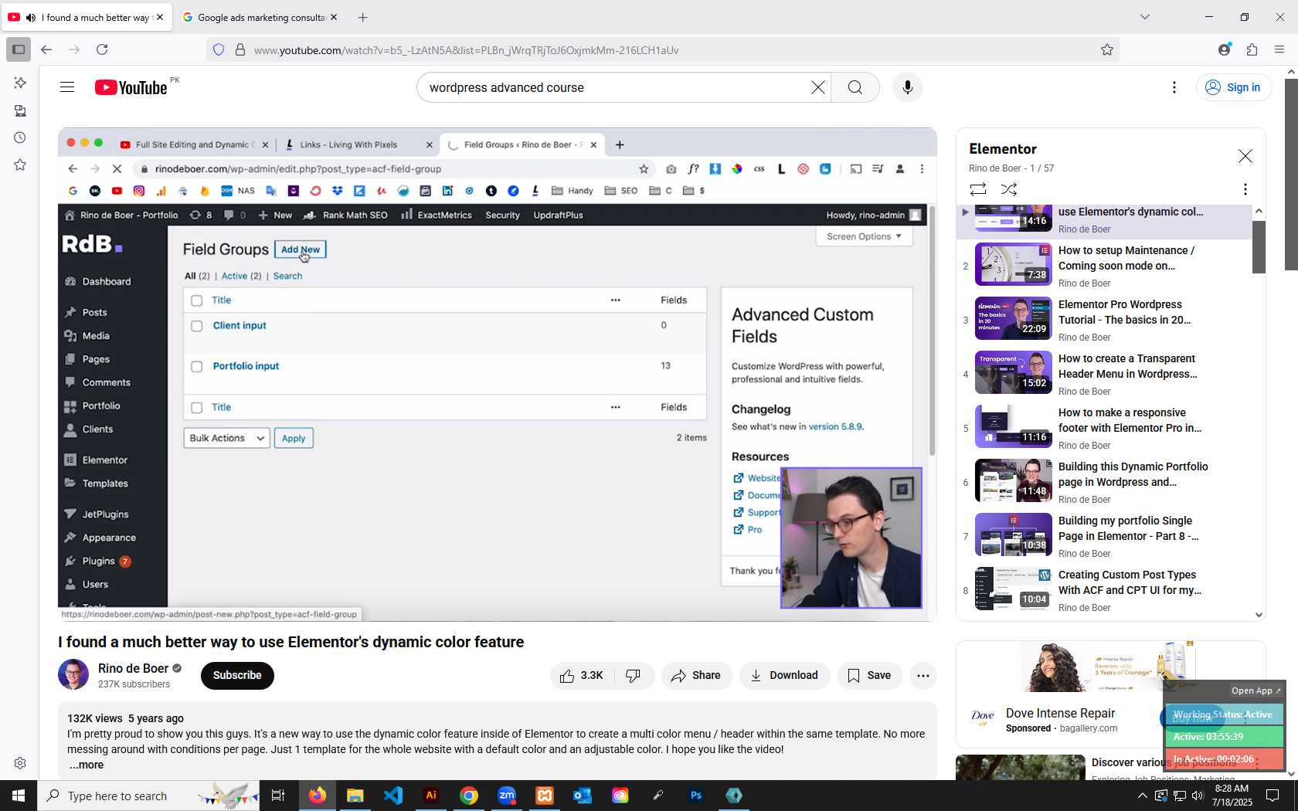Image resolution: width=1298 pixels, height=811 pixels.
Task: Open playlist more options menu
Action: [x=1245, y=189]
